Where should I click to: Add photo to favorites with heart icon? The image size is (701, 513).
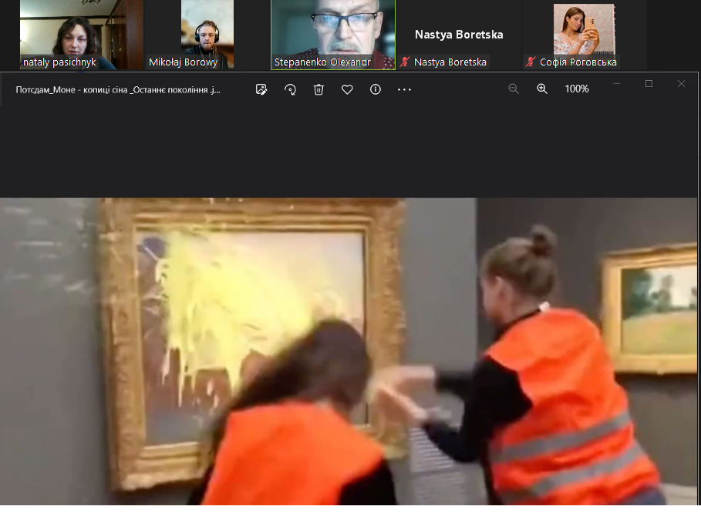point(347,89)
